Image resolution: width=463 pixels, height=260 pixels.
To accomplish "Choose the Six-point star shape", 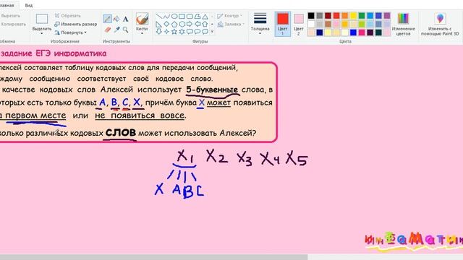I will coord(182,32).
